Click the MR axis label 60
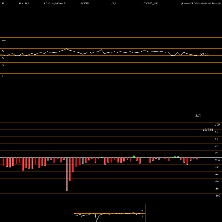The height and width of the screenshot is (222, 222). (216, 139)
